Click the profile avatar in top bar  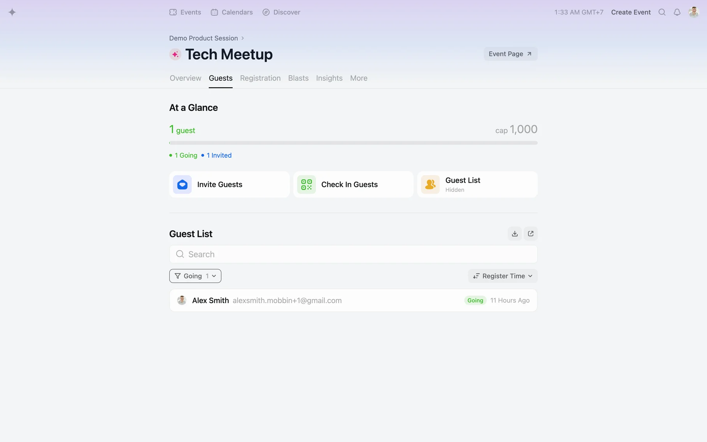(693, 12)
